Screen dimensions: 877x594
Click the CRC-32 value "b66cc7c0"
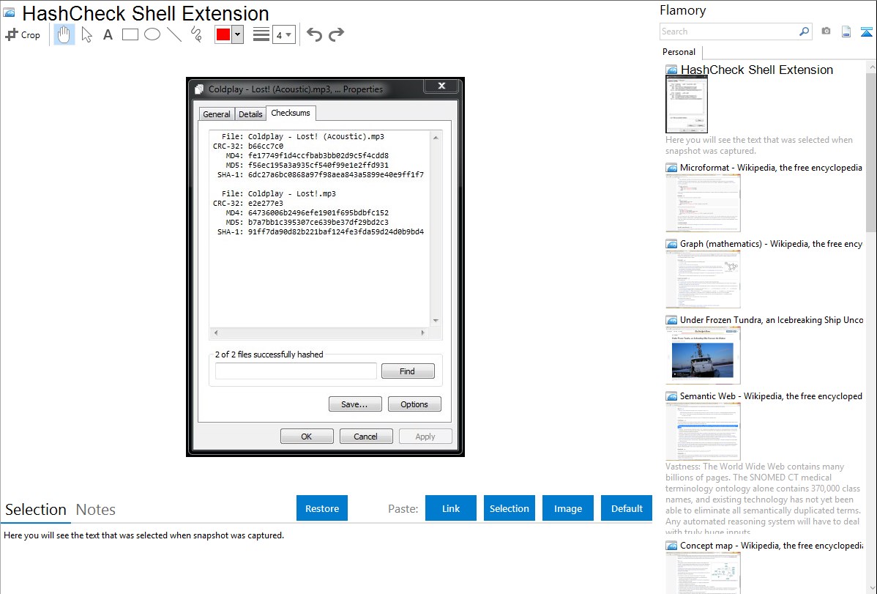266,146
